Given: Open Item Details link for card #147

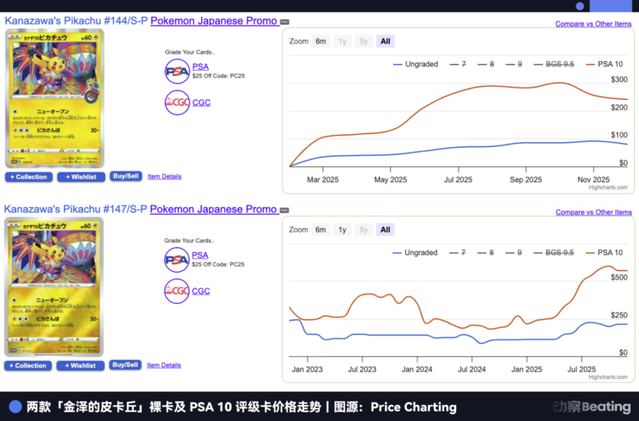Looking at the screenshot, I should (164, 365).
